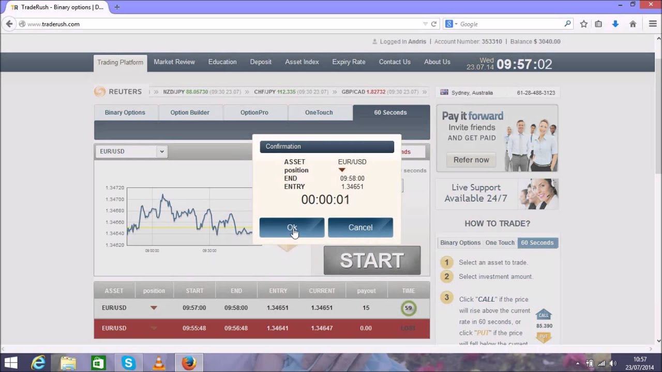Image resolution: width=662 pixels, height=372 pixels.
Task: Click the volume speaker tray icon
Action: pyautogui.click(x=613, y=363)
